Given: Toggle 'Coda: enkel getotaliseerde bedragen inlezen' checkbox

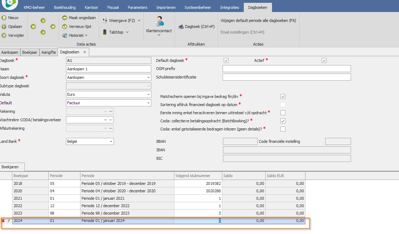Looking at the screenshot, I should pyautogui.click(x=283, y=129).
